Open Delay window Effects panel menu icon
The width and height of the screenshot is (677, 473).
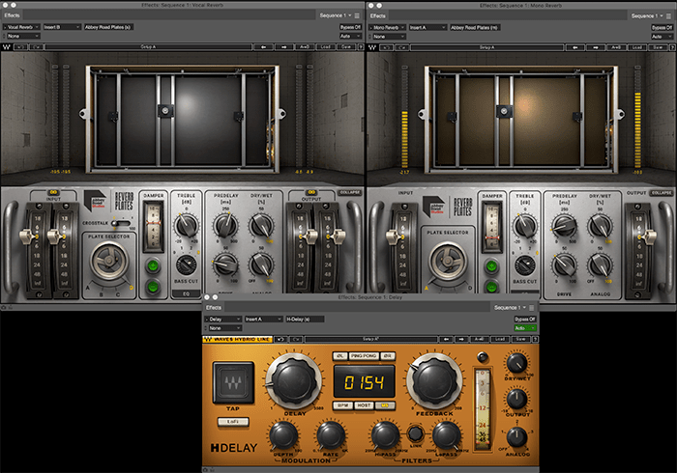532,308
